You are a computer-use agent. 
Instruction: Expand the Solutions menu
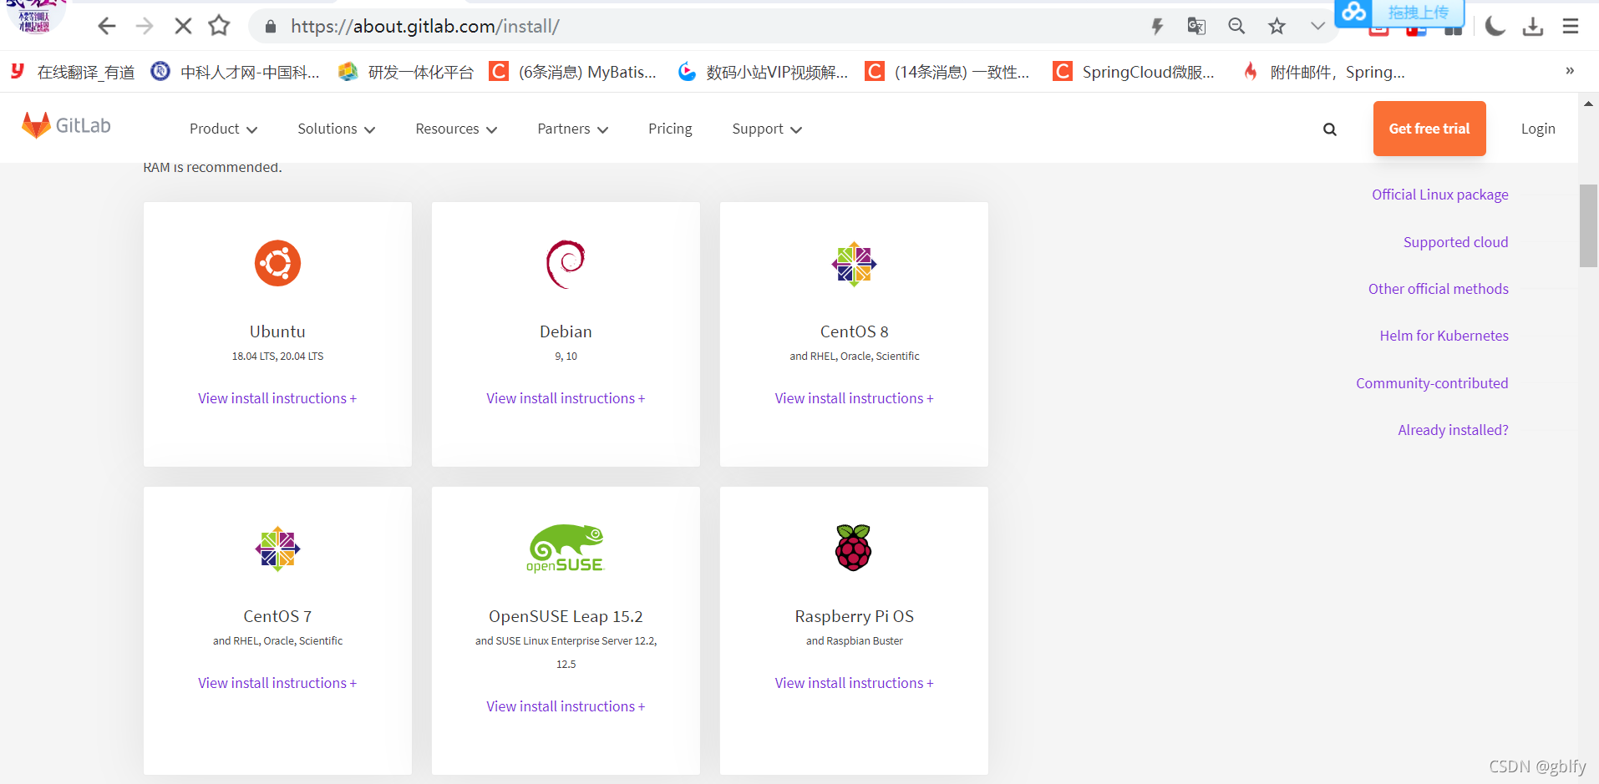click(337, 129)
